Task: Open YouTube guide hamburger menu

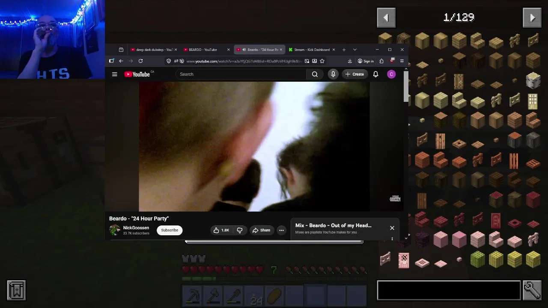Action: [115, 74]
